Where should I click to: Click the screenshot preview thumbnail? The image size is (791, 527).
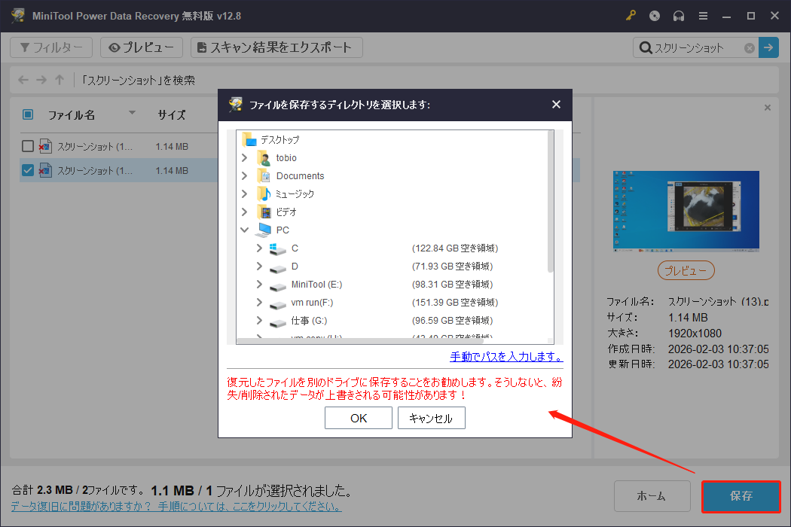[x=686, y=211]
